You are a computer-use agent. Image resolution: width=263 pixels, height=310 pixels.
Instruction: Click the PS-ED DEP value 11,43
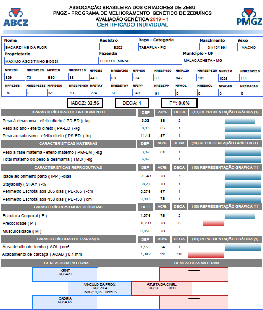point(145,136)
